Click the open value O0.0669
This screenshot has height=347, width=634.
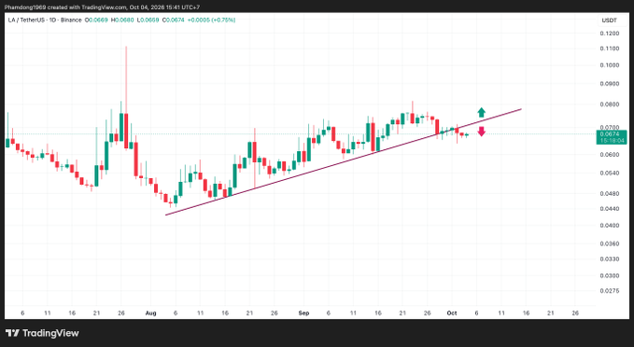click(96, 20)
